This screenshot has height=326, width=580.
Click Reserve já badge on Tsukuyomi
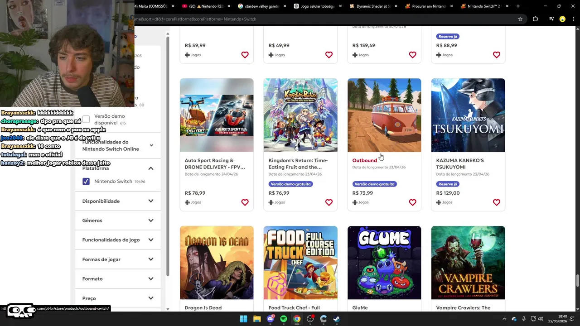pyautogui.click(x=448, y=184)
